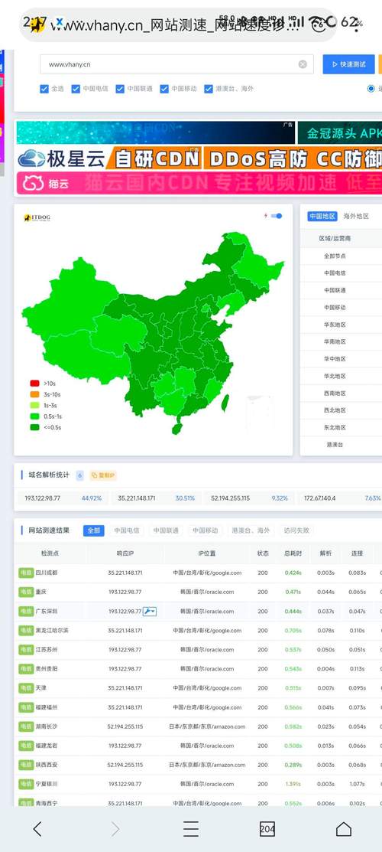
Task: Click the 1s-3s legend swatch
Action: click(x=34, y=405)
